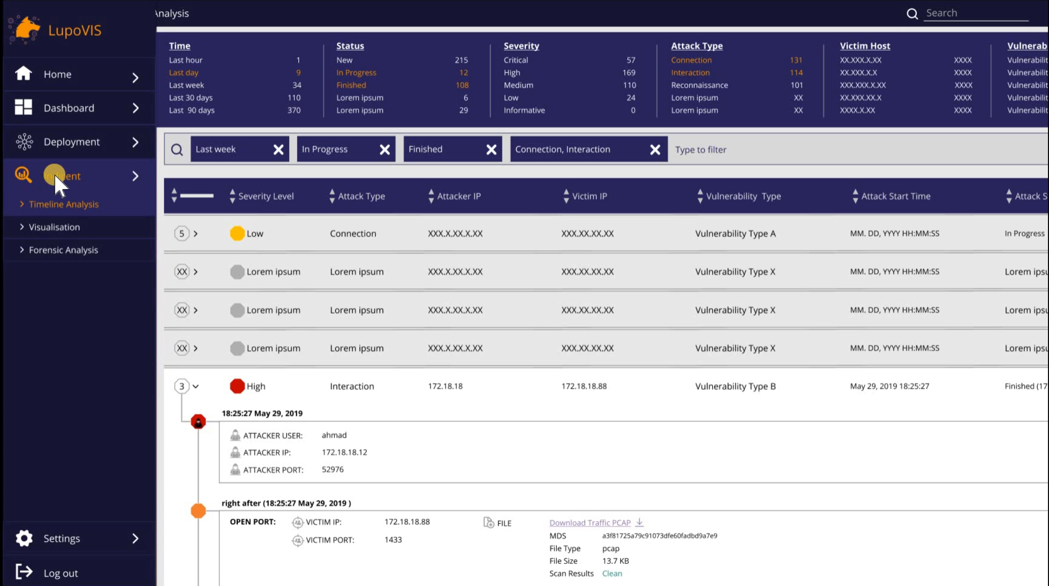
Task: Open Forensic Analysis submenu item
Action: [x=63, y=250]
